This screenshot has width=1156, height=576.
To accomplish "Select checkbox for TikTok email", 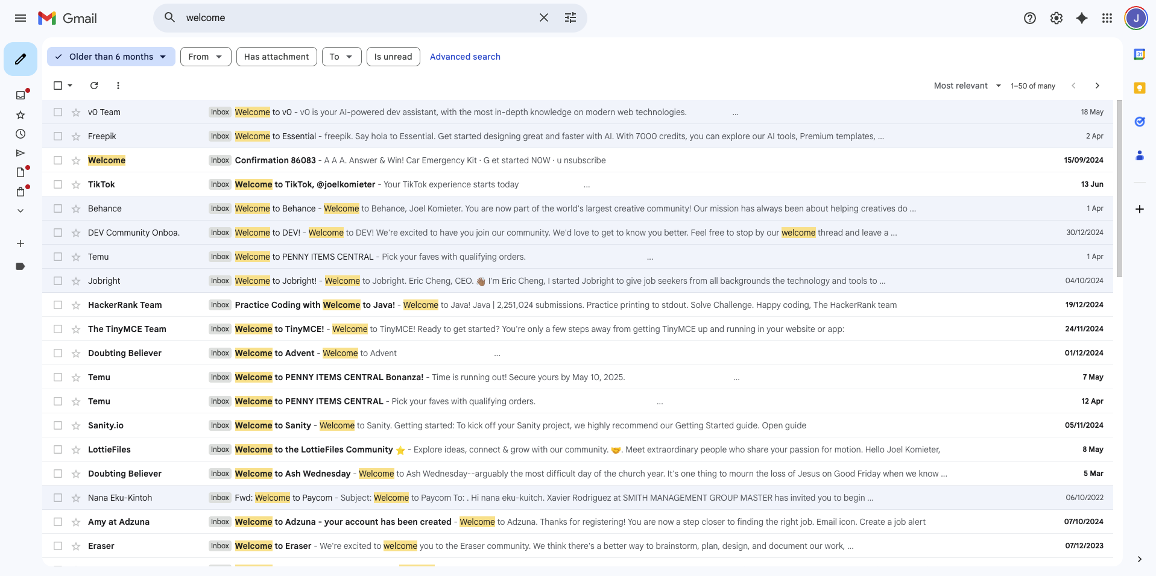I will (x=58, y=184).
